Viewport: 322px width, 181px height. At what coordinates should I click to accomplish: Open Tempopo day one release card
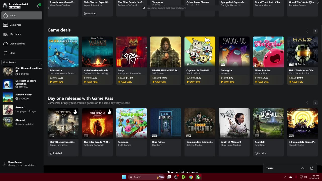click(x=131, y=132)
